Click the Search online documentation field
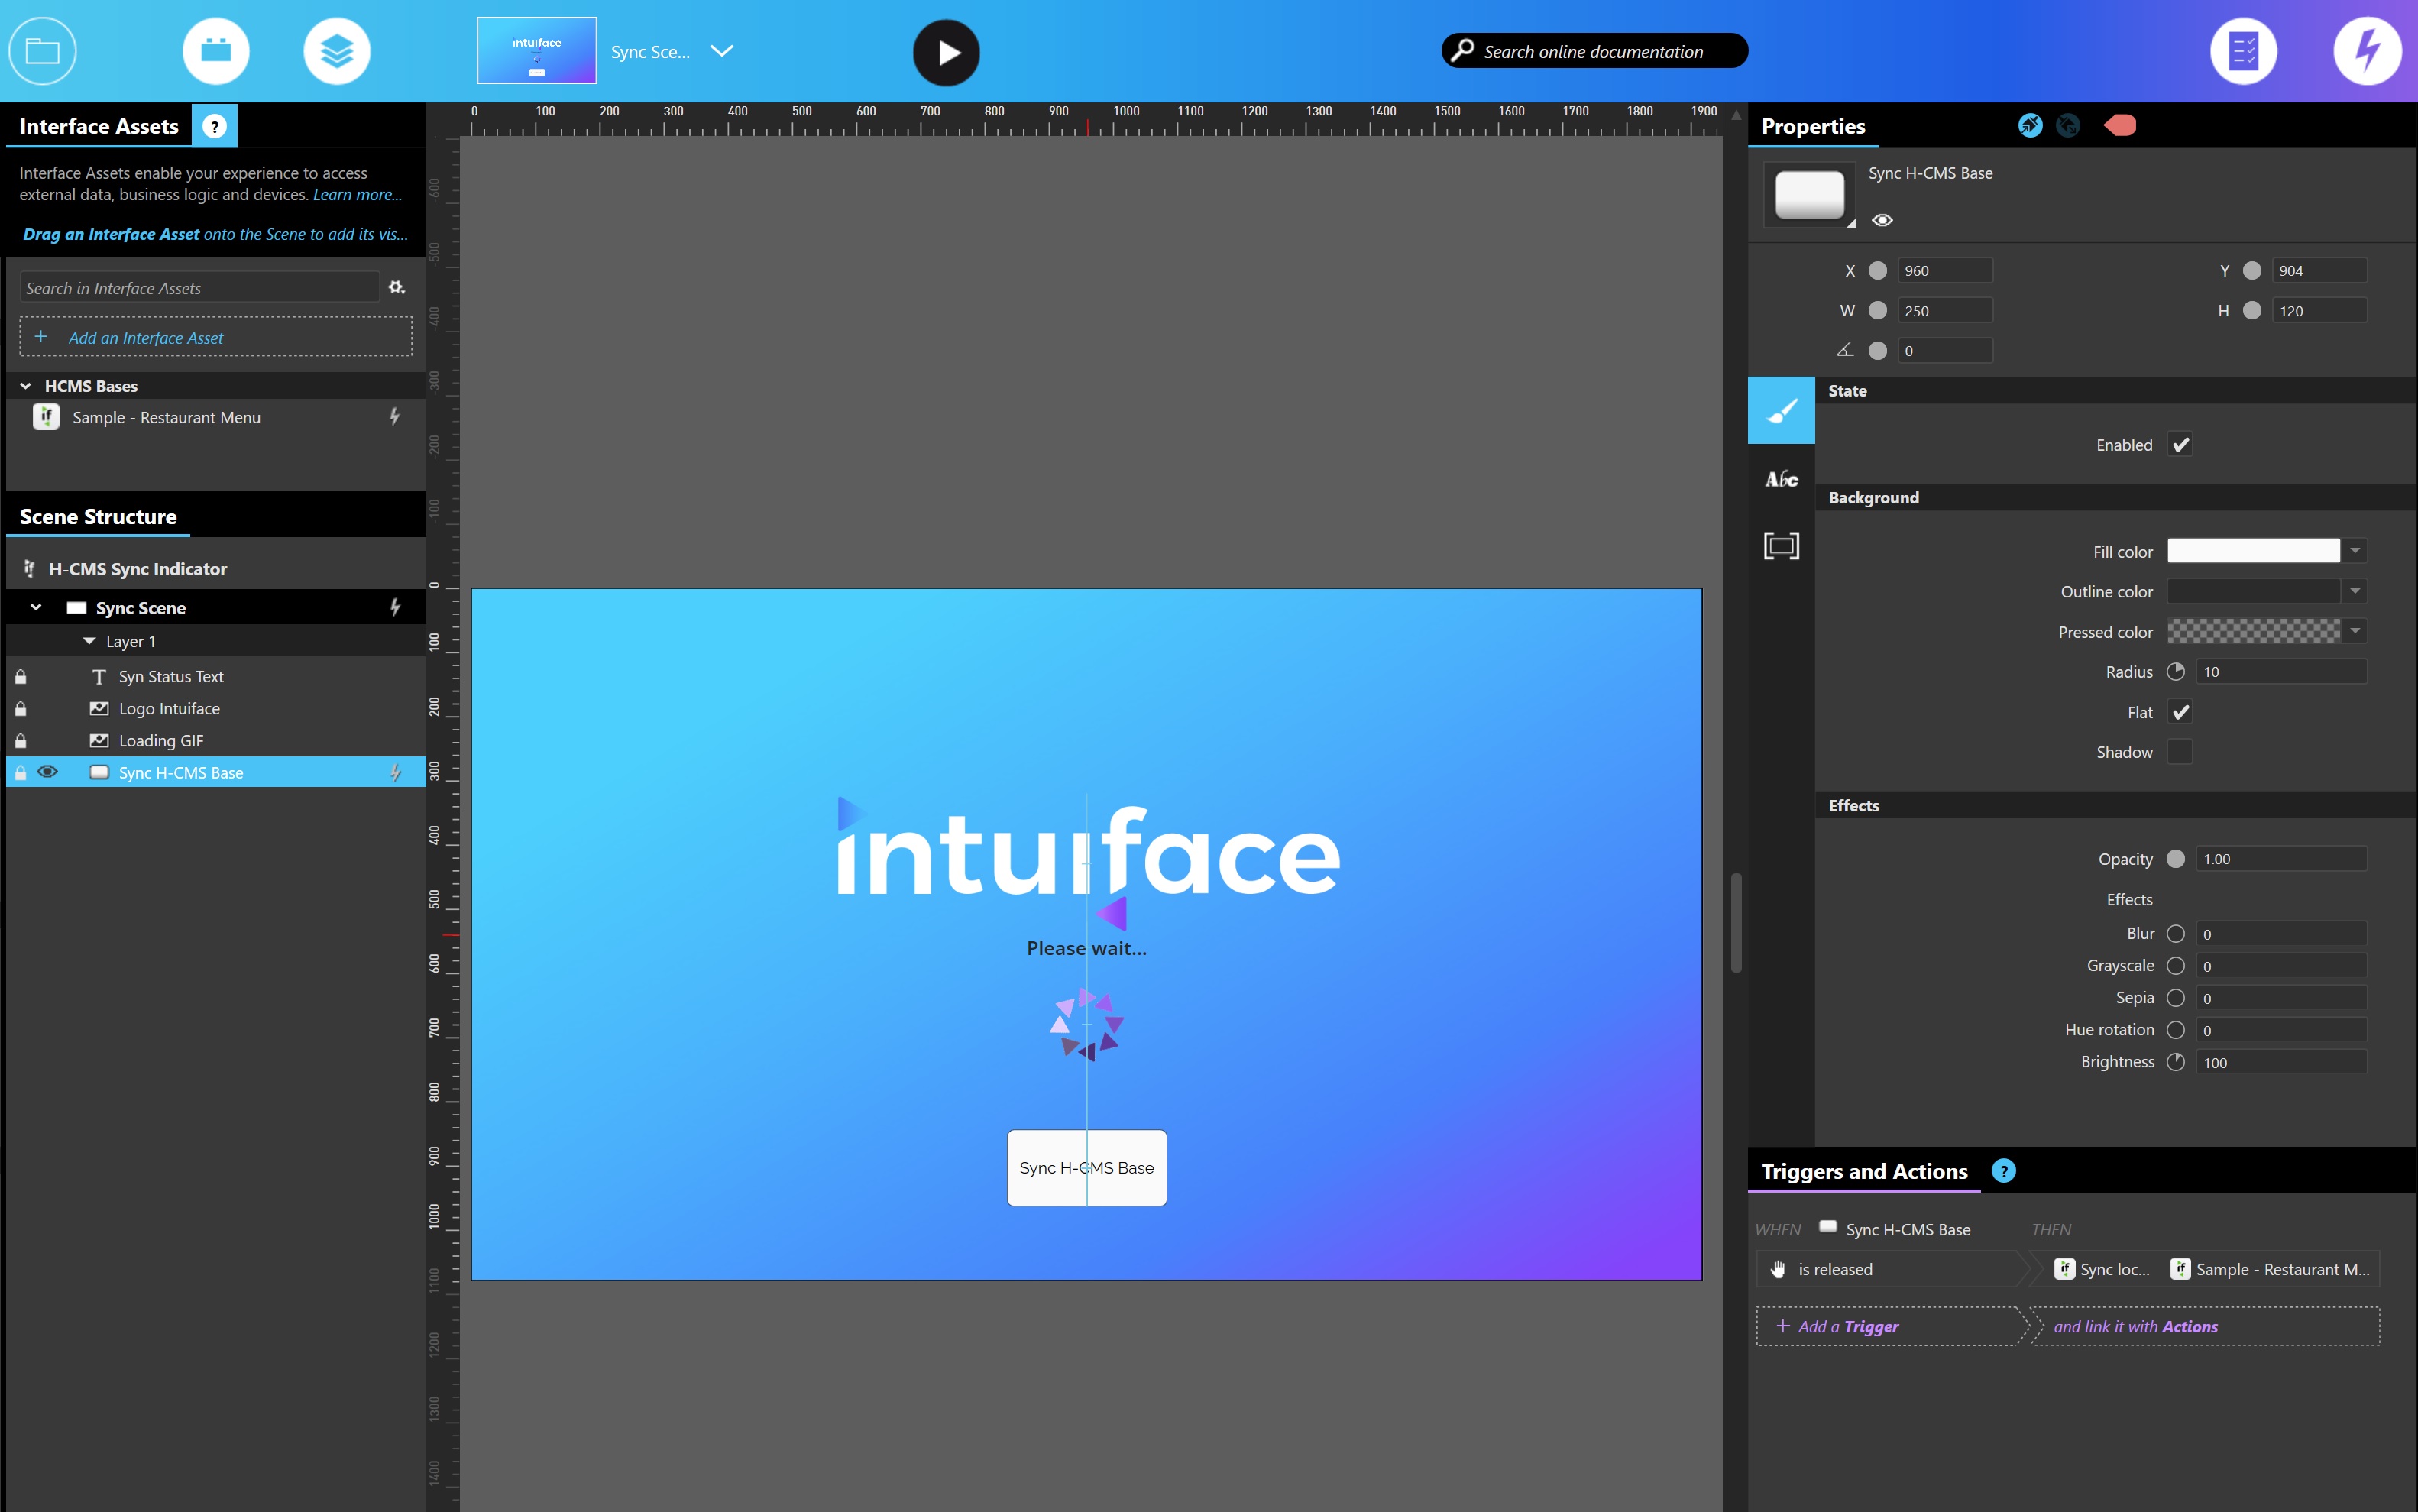Screen dimensions: 2418x1512 point(1594,50)
